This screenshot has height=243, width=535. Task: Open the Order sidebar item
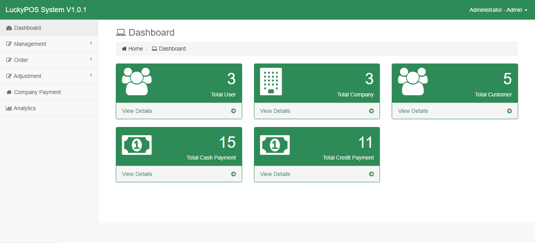[x=49, y=60]
